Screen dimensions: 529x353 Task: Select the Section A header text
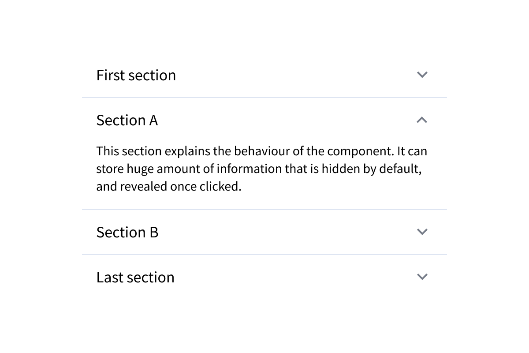127,120
